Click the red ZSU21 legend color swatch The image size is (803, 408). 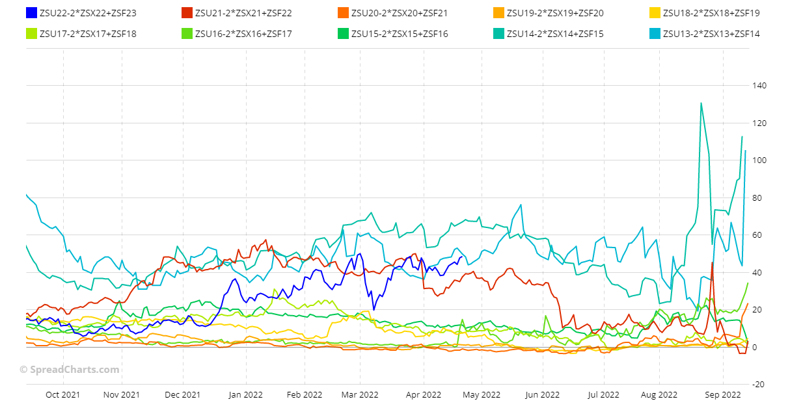click(x=187, y=12)
